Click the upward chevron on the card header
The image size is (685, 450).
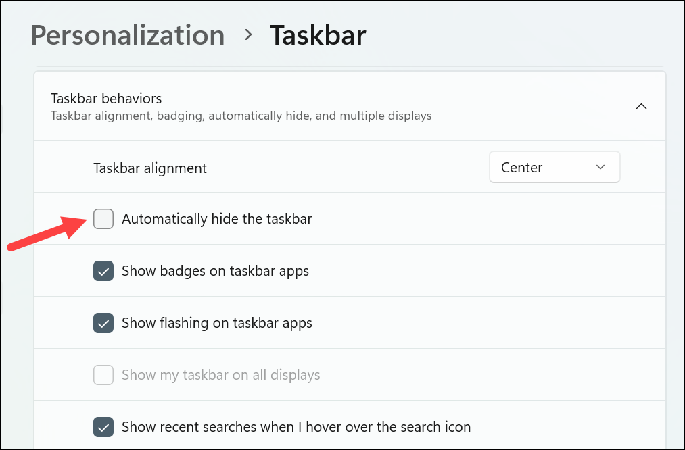point(641,106)
